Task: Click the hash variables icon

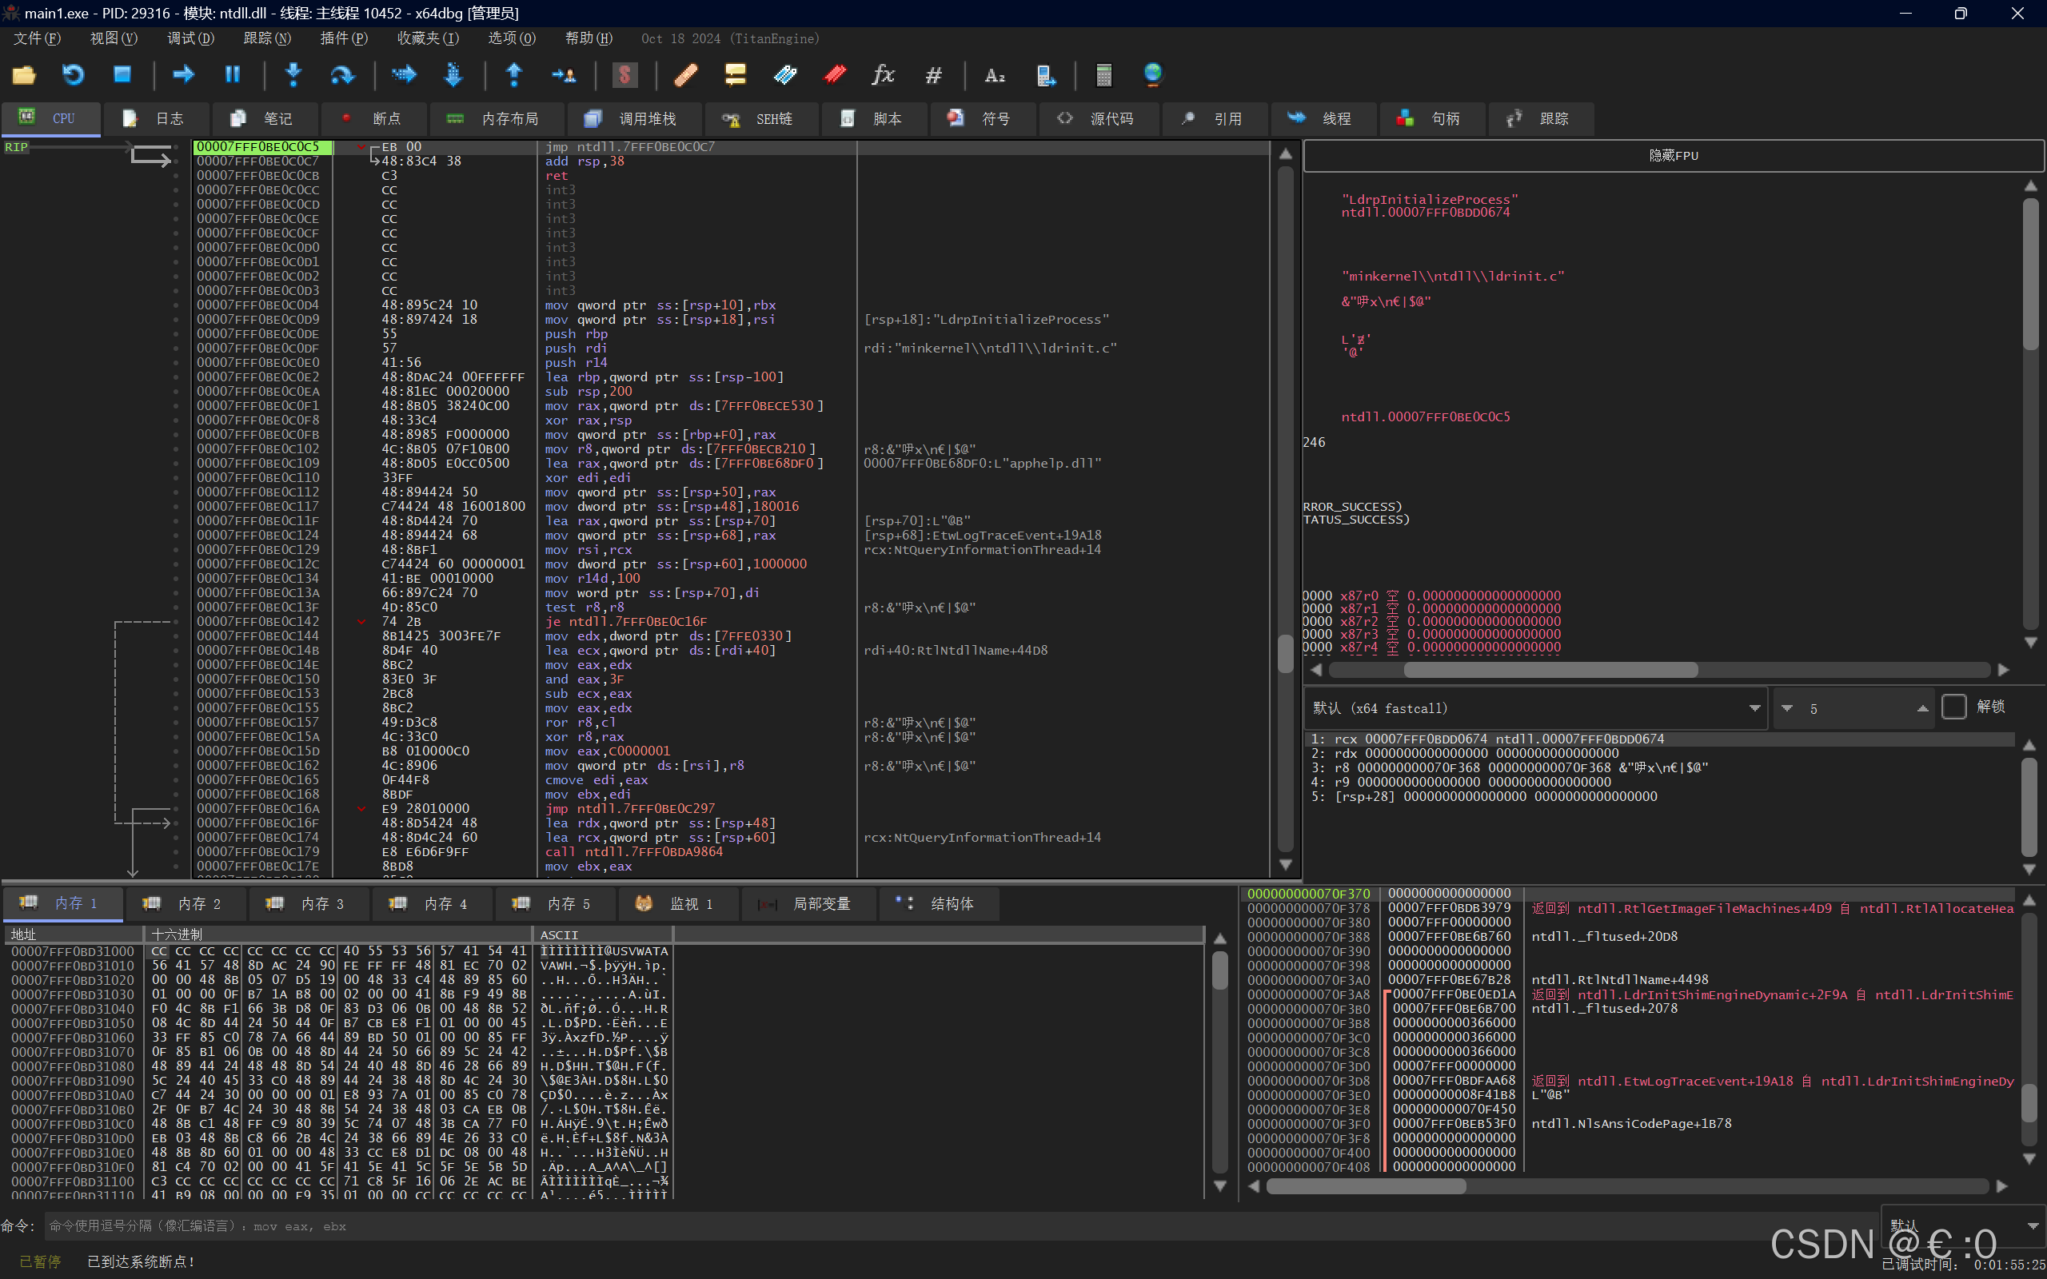Action: pos(933,75)
